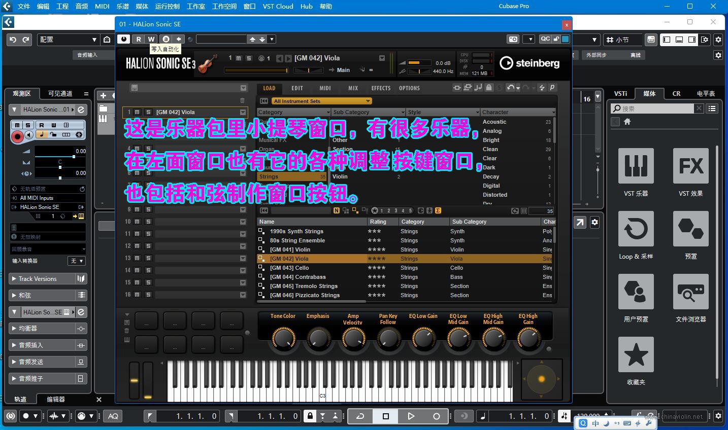Click the HALion snapshot camera icon
The height and width of the screenshot is (430, 728).
tap(513, 39)
